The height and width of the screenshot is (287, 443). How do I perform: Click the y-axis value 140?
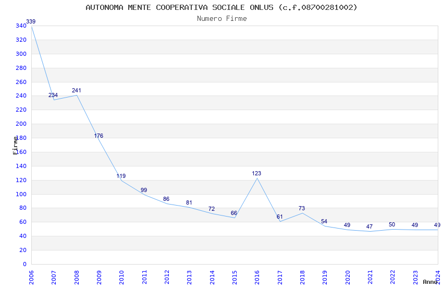pos(21,166)
